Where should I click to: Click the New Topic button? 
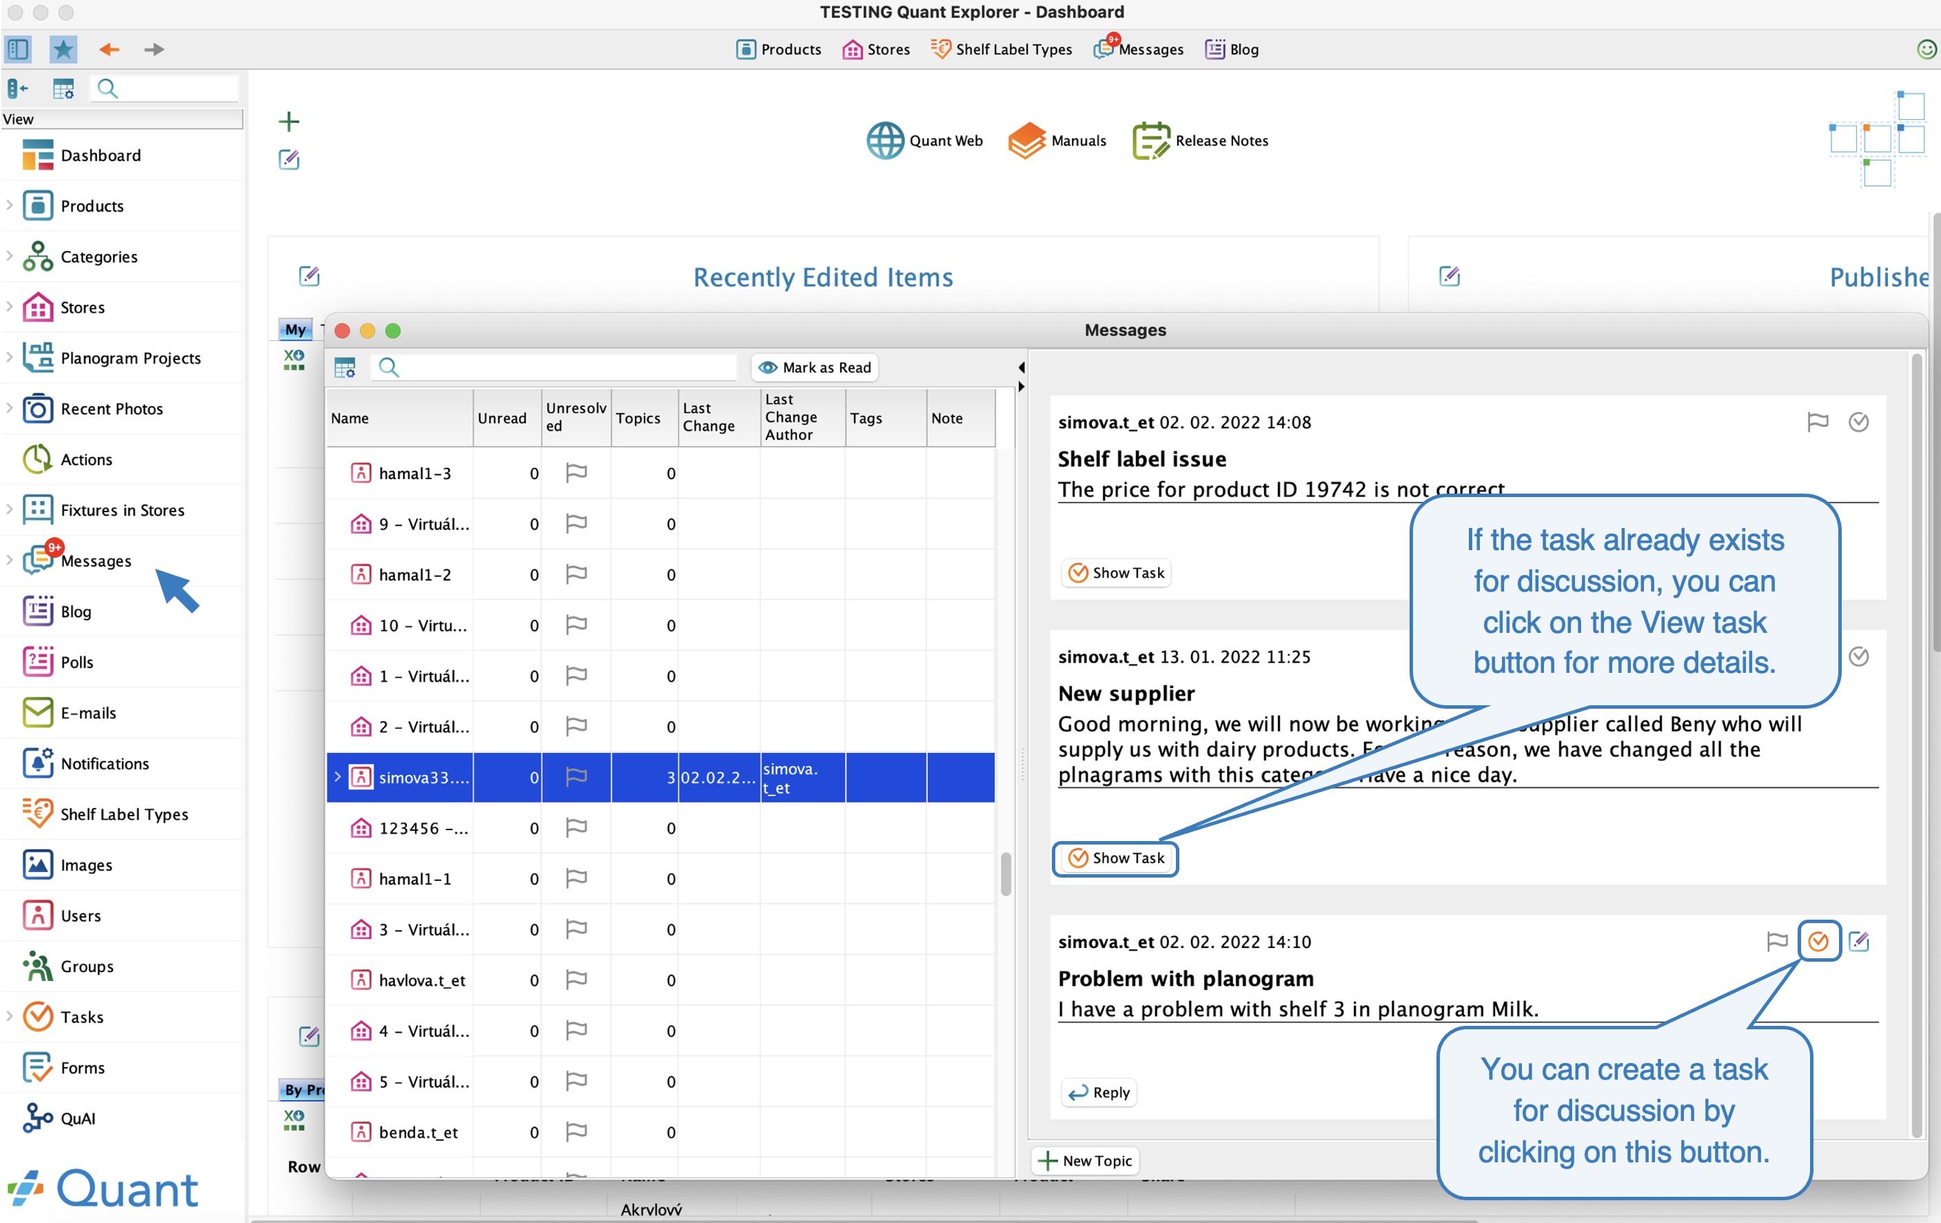pos(1086,1161)
